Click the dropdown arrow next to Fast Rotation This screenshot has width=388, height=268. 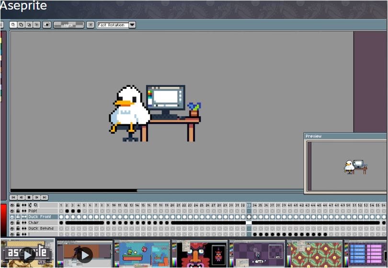pyautogui.click(x=132, y=25)
